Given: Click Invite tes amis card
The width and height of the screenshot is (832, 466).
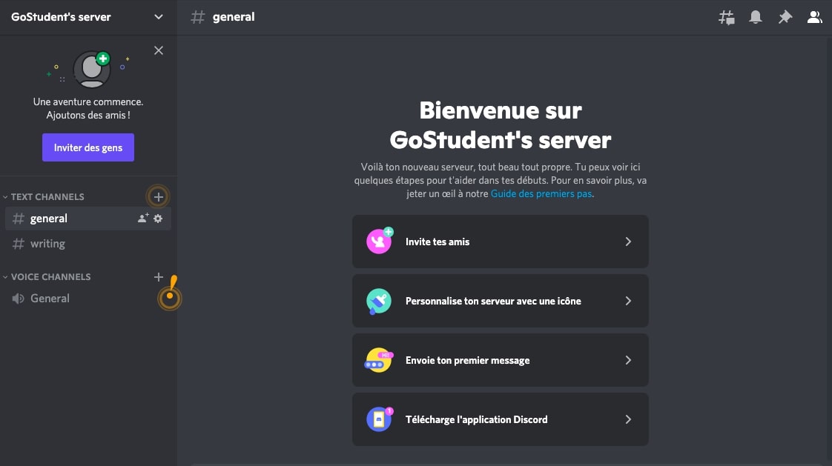Looking at the screenshot, I should [501, 242].
